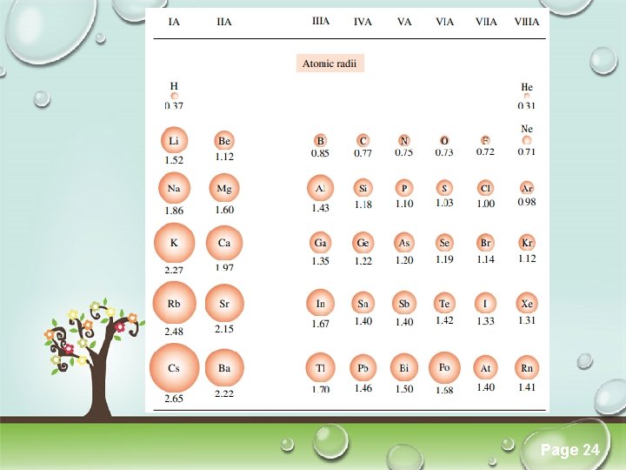
Task: Click the indium radius value 1.67
Action: pos(320,324)
